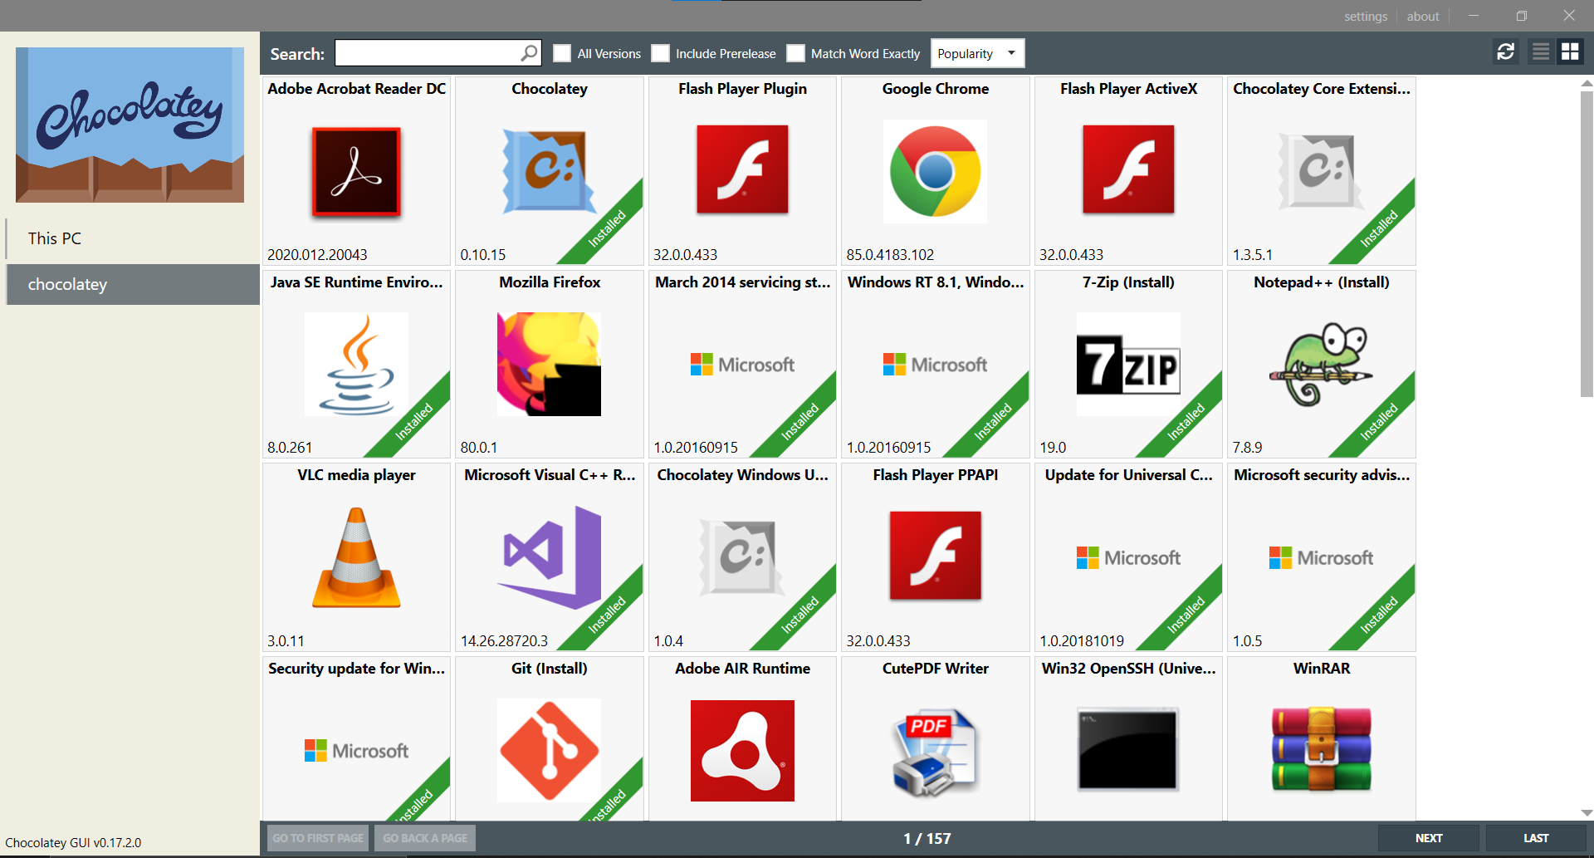1594x858 pixels.
Task: Open the This PC source
Action: pyautogui.click(x=133, y=238)
